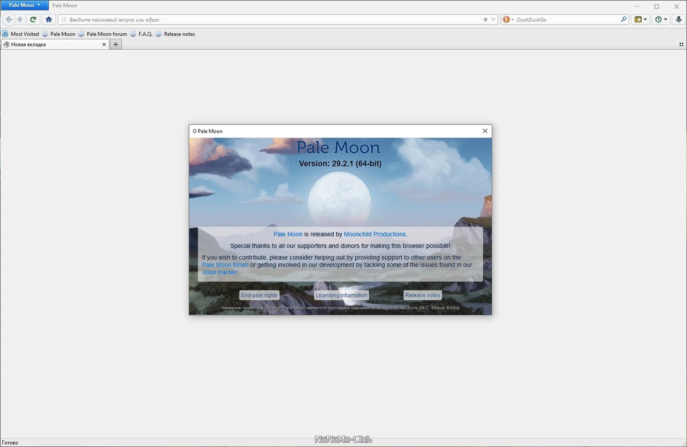The width and height of the screenshot is (687, 447).
Task: Click the End-user rights button
Action: [x=259, y=295]
